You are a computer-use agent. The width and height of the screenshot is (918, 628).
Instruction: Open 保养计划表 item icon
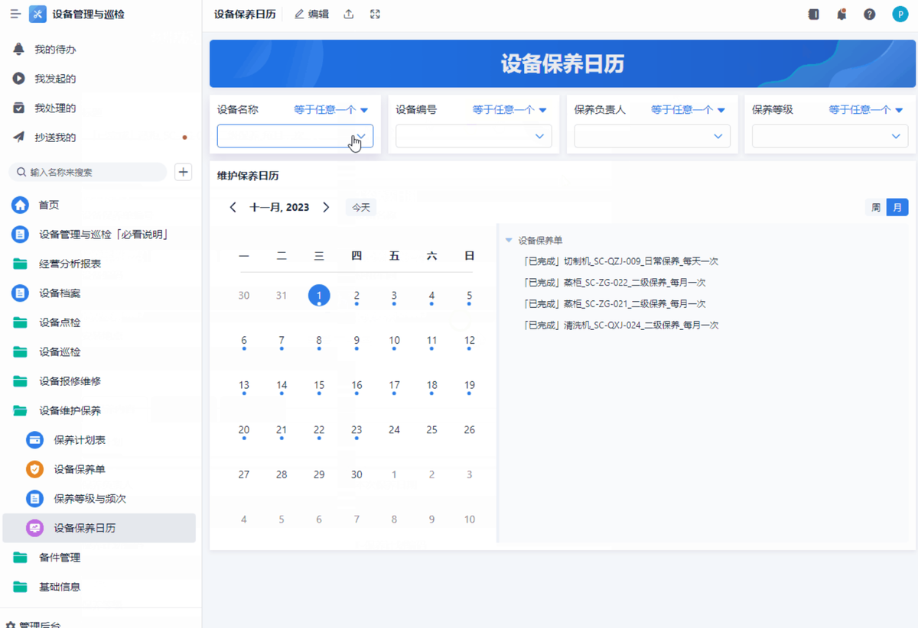click(34, 440)
